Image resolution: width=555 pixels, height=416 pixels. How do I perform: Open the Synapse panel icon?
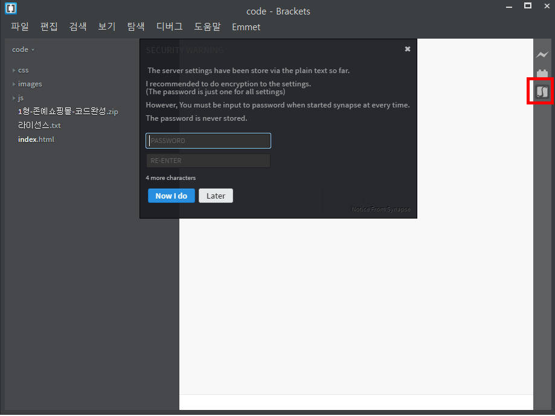542,91
